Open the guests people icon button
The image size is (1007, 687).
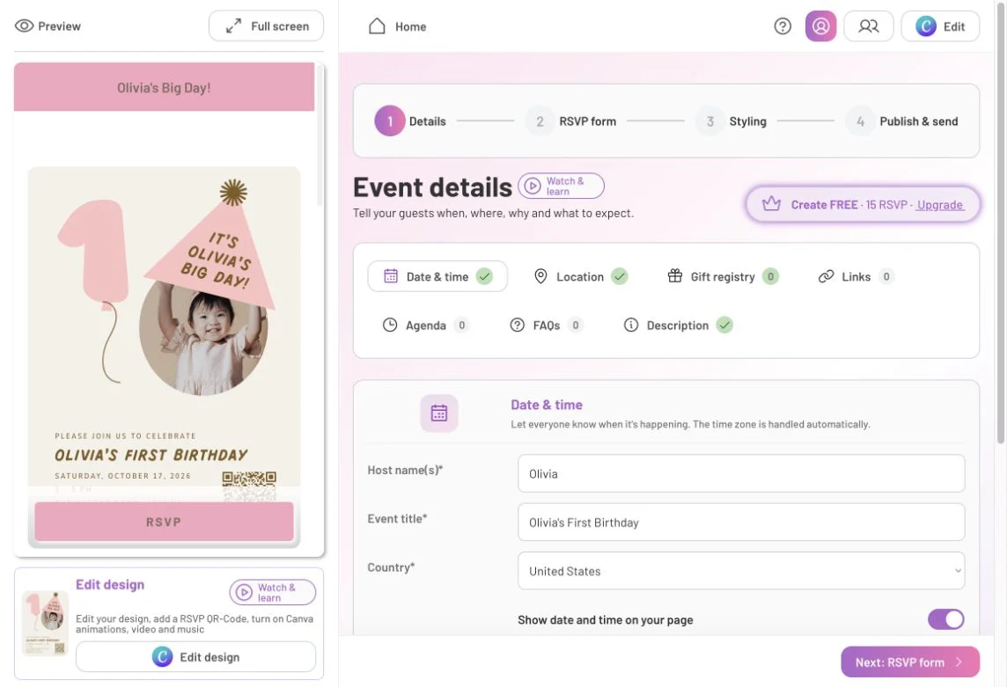[868, 26]
